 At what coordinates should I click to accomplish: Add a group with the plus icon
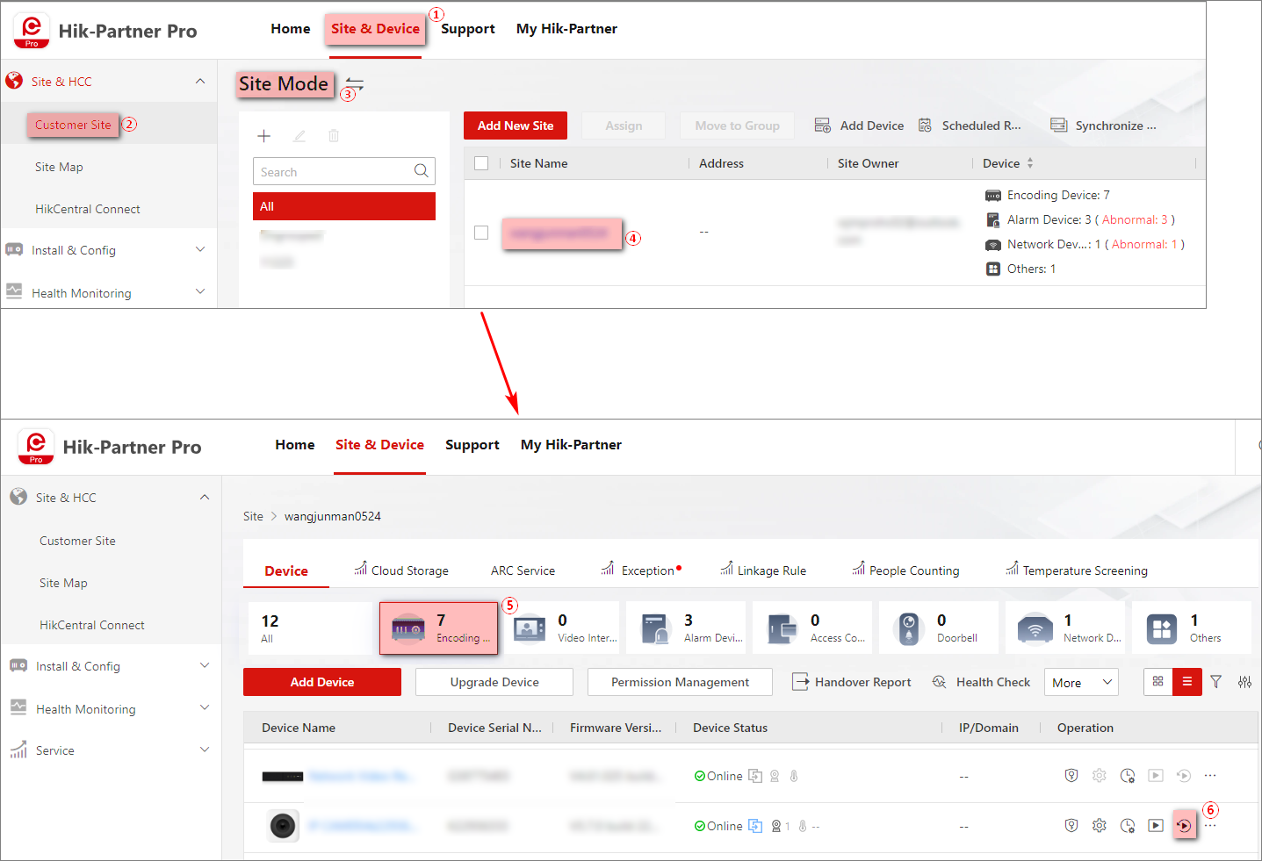click(x=264, y=136)
